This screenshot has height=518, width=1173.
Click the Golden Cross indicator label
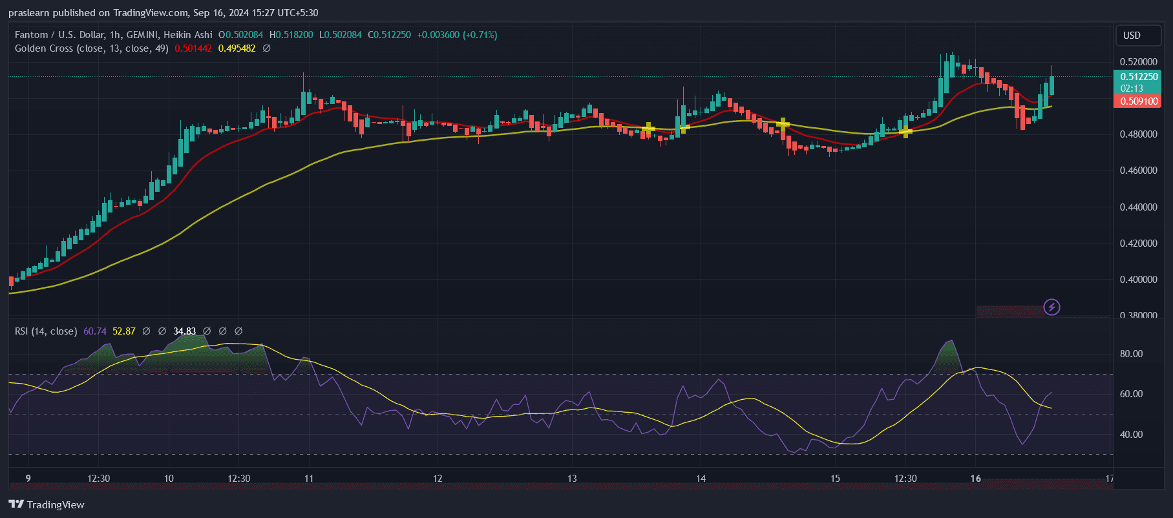pos(92,48)
